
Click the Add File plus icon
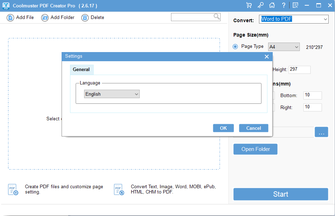pos(10,18)
